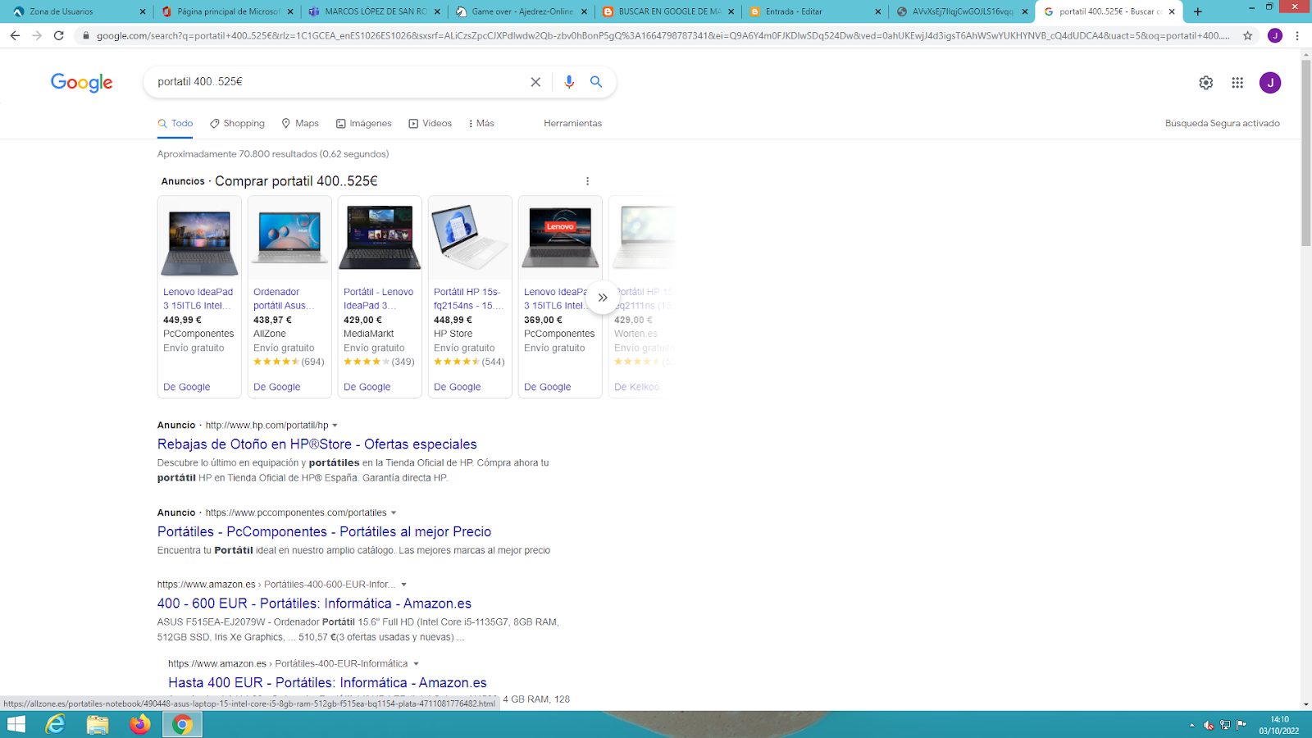Click Búsqueda Segura activado link
Viewport: 1312px width, 738px height.
[1222, 124]
